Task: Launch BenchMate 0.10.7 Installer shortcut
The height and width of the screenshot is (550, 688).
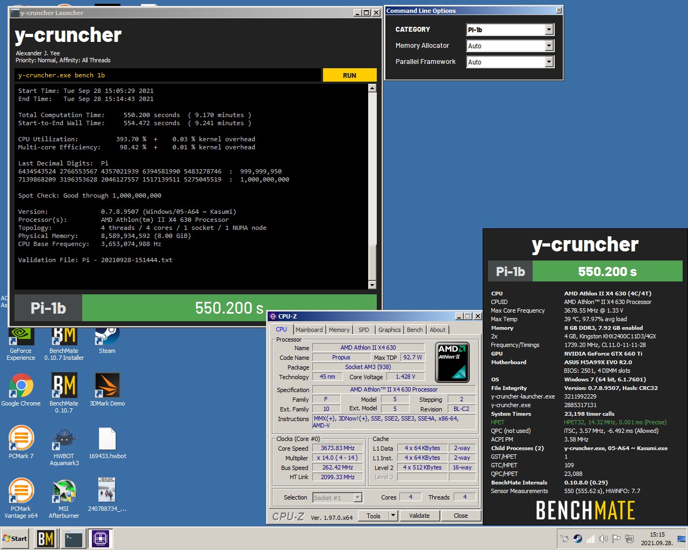Action: (64, 344)
